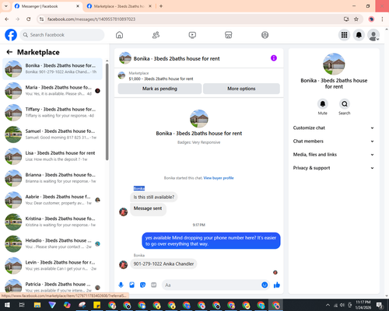Open Maria's 3beds 2baths conversation
The height and width of the screenshot is (311, 389).
pyautogui.click(x=52, y=91)
